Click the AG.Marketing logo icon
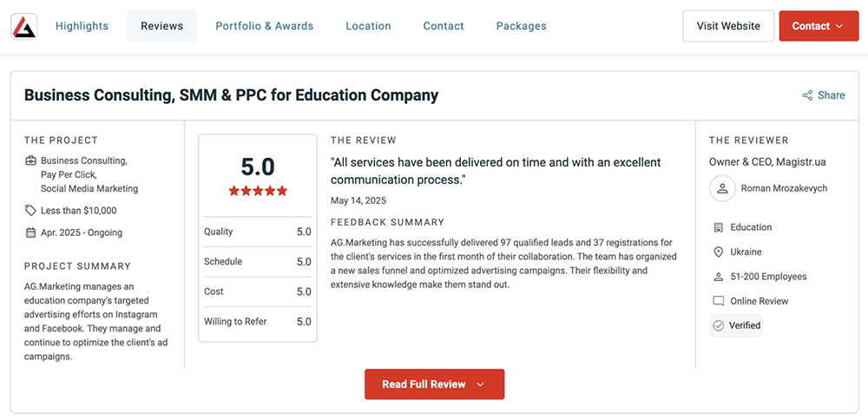 click(24, 26)
